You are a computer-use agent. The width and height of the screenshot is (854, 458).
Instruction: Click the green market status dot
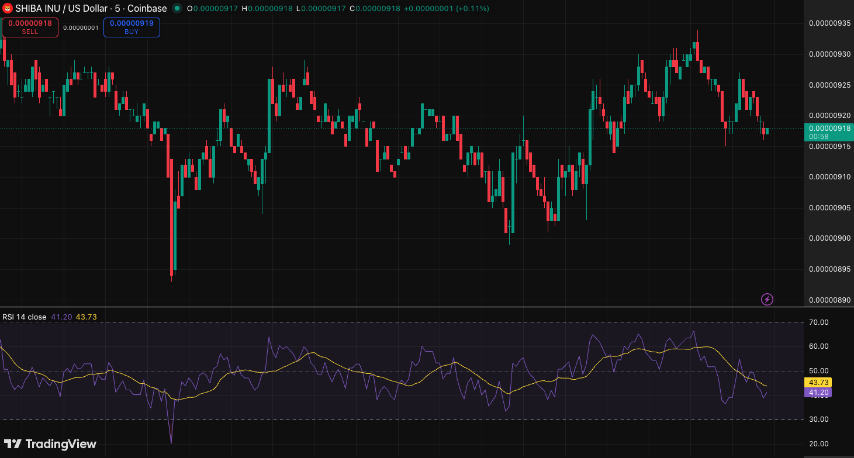pos(177,9)
